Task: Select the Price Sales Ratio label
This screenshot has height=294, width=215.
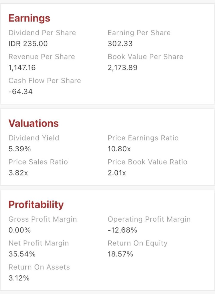Action: click(x=38, y=162)
